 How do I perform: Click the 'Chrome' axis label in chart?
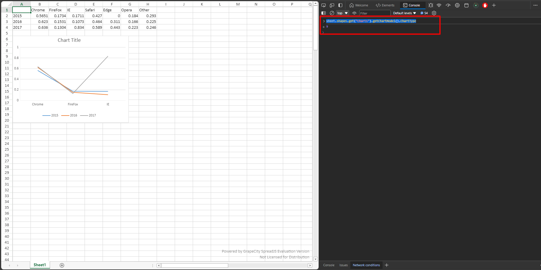pos(38,104)
